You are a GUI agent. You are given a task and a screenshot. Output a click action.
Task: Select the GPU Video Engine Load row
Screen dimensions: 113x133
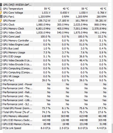(x=54, y=45)
